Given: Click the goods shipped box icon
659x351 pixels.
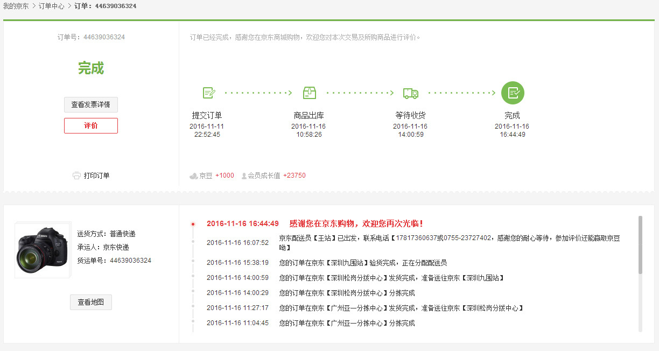Looking at the screenshot, I should (309, 93).
